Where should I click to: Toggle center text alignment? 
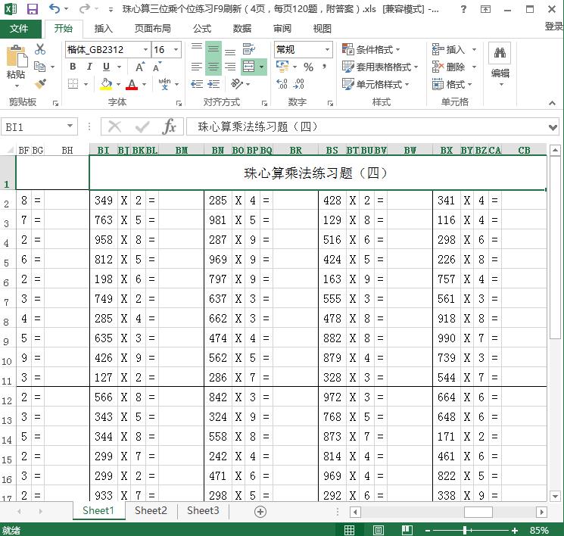[x=213, y=67]
